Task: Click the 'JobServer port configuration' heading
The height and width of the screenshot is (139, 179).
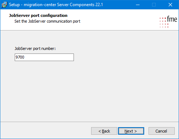Action: tap(38, 15)
